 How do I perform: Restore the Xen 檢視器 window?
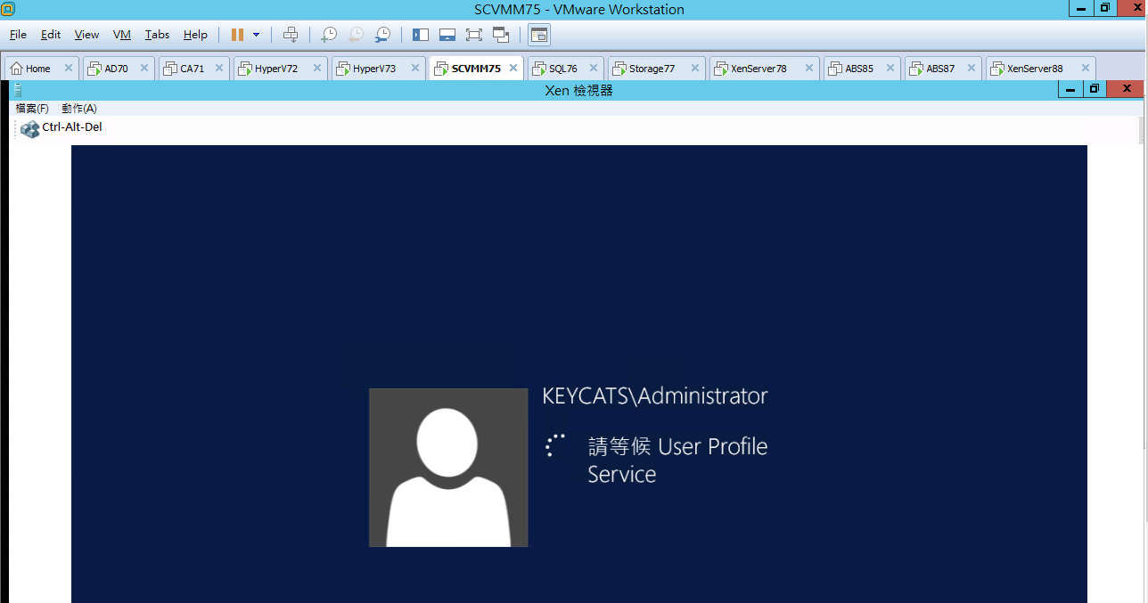coord(1094,89)
